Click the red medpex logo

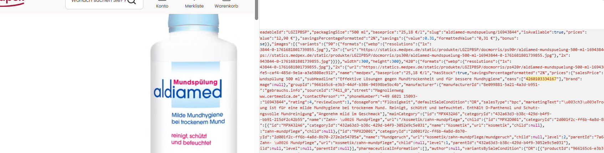(11, 3)
